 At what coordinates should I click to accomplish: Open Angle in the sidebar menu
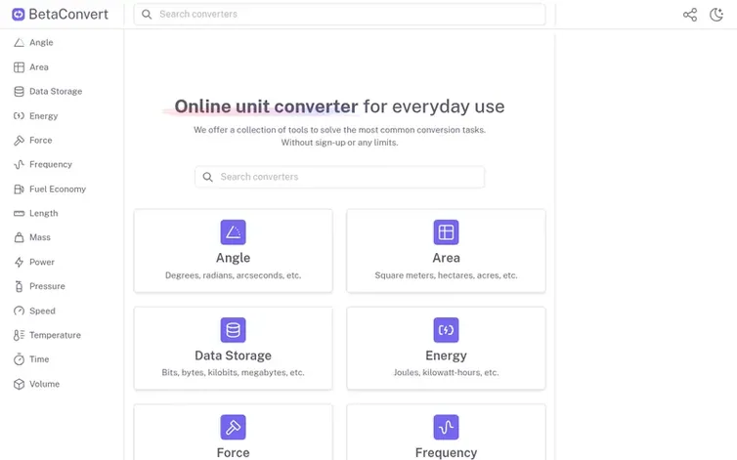click(x=41, y=43)
